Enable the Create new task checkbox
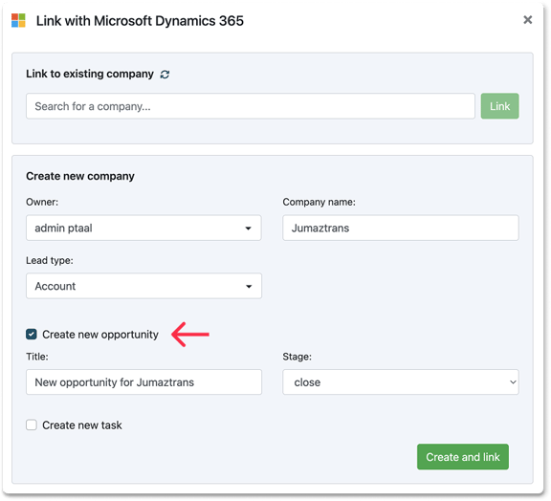Viewport: 551px width, 501px height. 32,425
